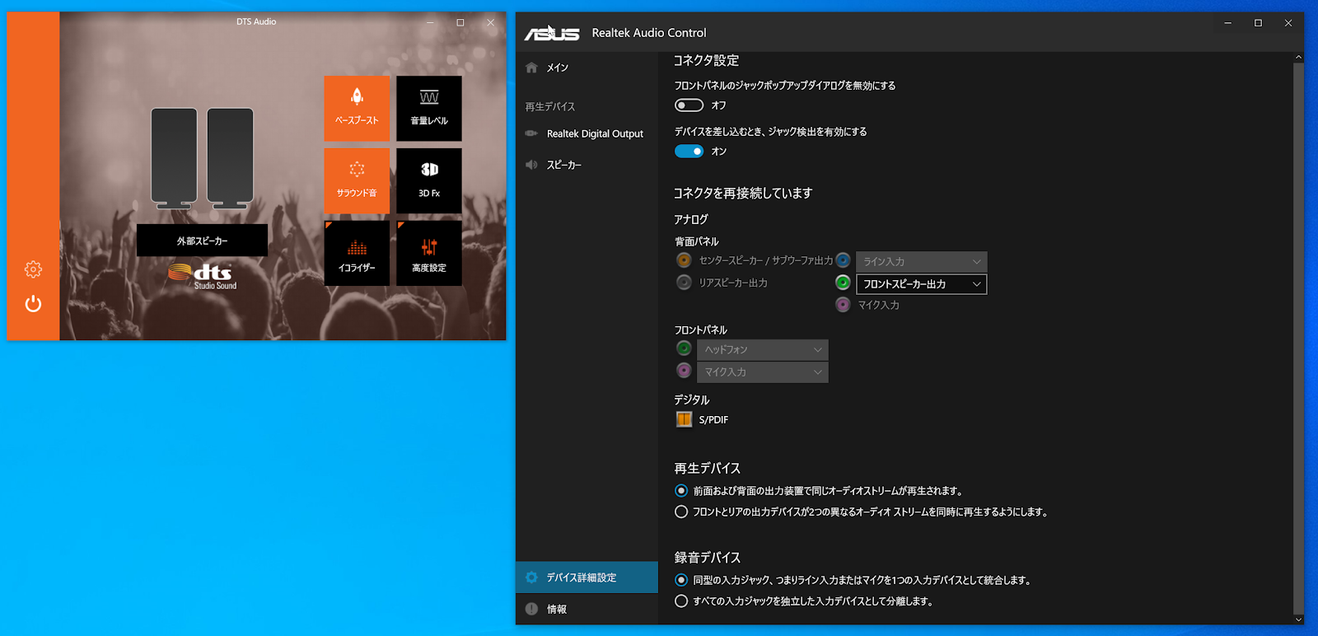Screen dimensions: 1318x636
Task: Open the 音量レベル volume level tile
Action: click(x=429, y=108)
